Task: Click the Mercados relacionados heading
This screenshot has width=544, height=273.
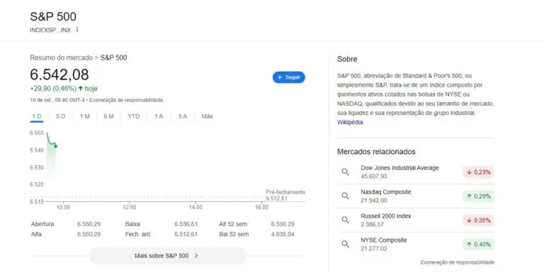Action: click(x=376, y=152)
